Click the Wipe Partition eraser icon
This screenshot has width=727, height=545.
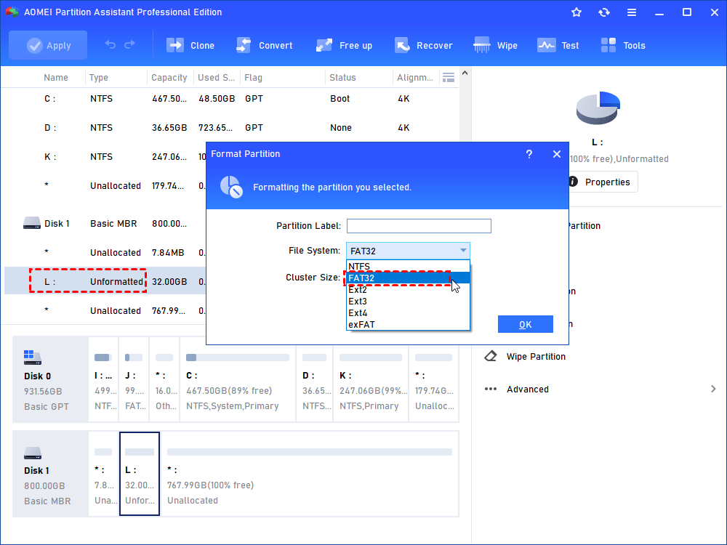click(490, 356)
